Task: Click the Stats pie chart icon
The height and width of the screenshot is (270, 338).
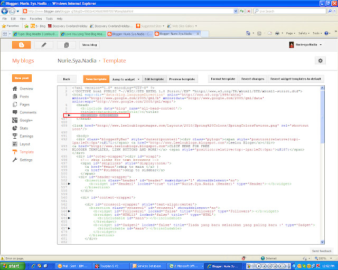Action: (15, 128)
